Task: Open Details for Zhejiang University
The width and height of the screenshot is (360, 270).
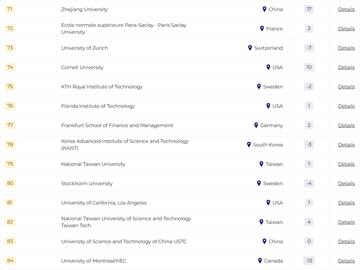Action: (x=346, y=9)
